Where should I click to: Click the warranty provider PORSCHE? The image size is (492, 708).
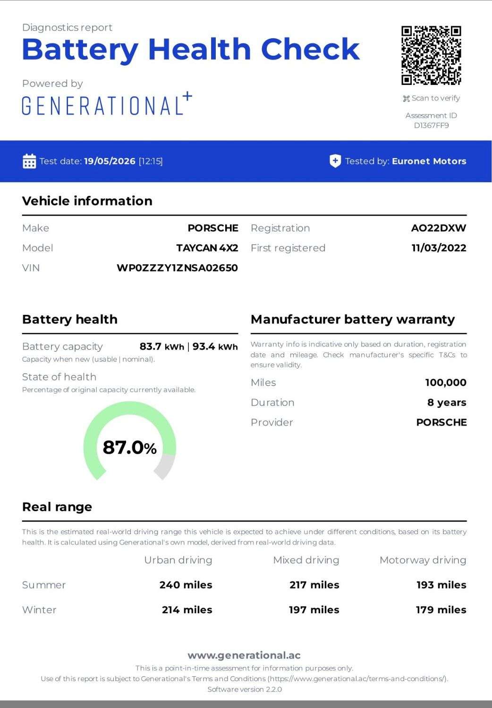441,422
